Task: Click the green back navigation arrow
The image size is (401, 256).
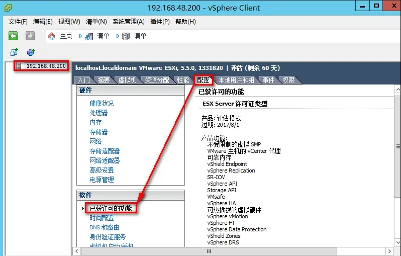Action: click(x=13, y=36)
